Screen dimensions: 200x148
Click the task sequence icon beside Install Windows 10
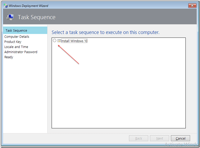(59, 41)
